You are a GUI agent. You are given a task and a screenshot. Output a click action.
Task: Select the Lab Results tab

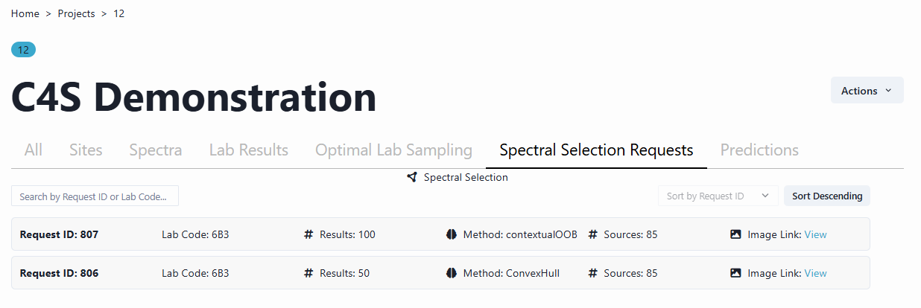249,150
